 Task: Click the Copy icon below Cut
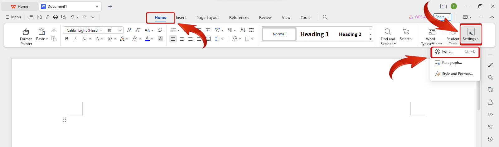click(54, 39)
